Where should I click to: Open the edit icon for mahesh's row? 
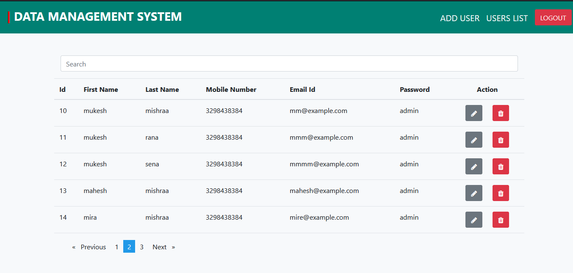[x=473, y=193]
